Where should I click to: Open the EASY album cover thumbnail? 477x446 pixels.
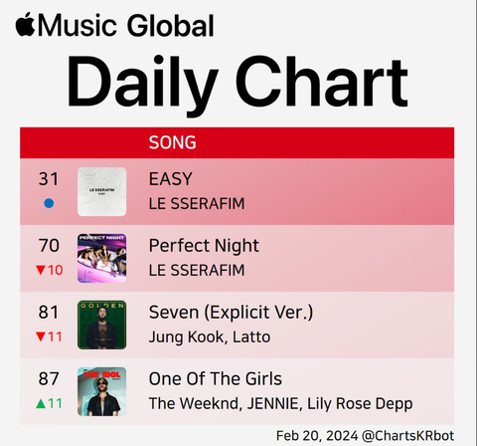(x=102, y=191)
